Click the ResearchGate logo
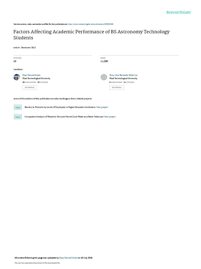The width and height of the screenshot is (201, 269). pyautogui.click(x=178, y=12)
